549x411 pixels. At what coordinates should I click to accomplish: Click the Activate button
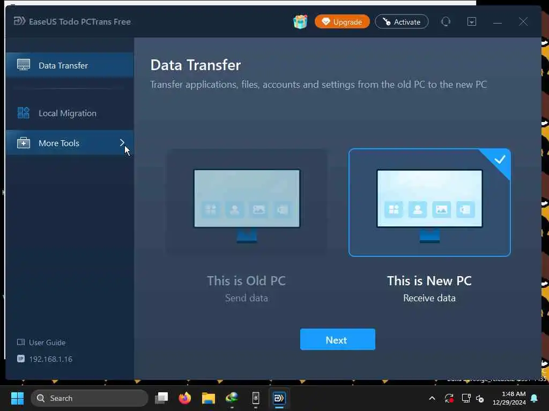point(402,21)
